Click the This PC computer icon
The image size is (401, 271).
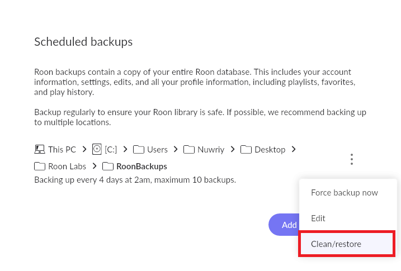[40, 149]
